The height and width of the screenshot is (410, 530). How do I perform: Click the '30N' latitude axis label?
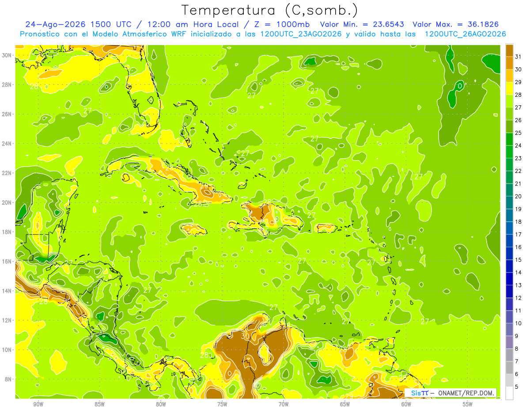(x=8, y=55)
